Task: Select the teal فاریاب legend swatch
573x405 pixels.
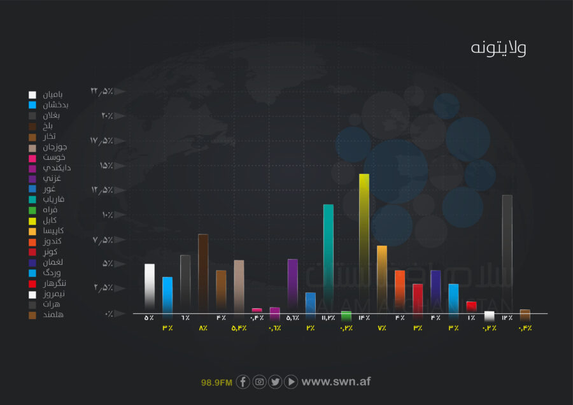Action: pos(32,199)
